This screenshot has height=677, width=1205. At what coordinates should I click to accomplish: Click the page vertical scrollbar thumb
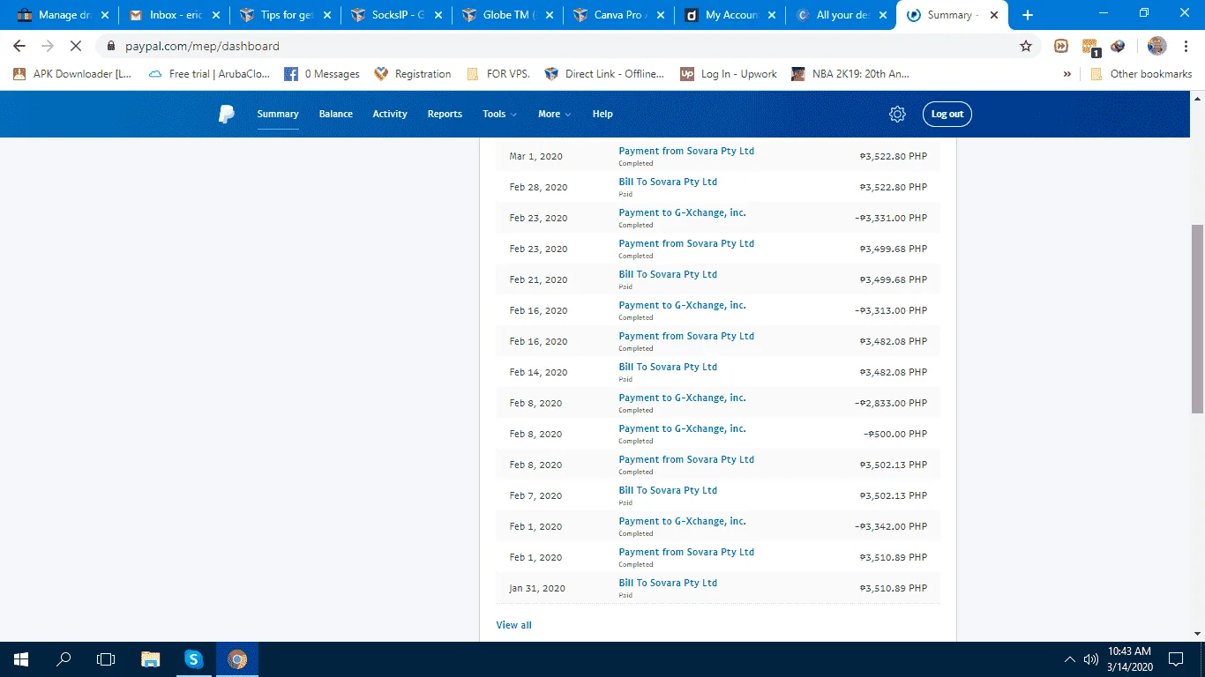pos(1197,318)
